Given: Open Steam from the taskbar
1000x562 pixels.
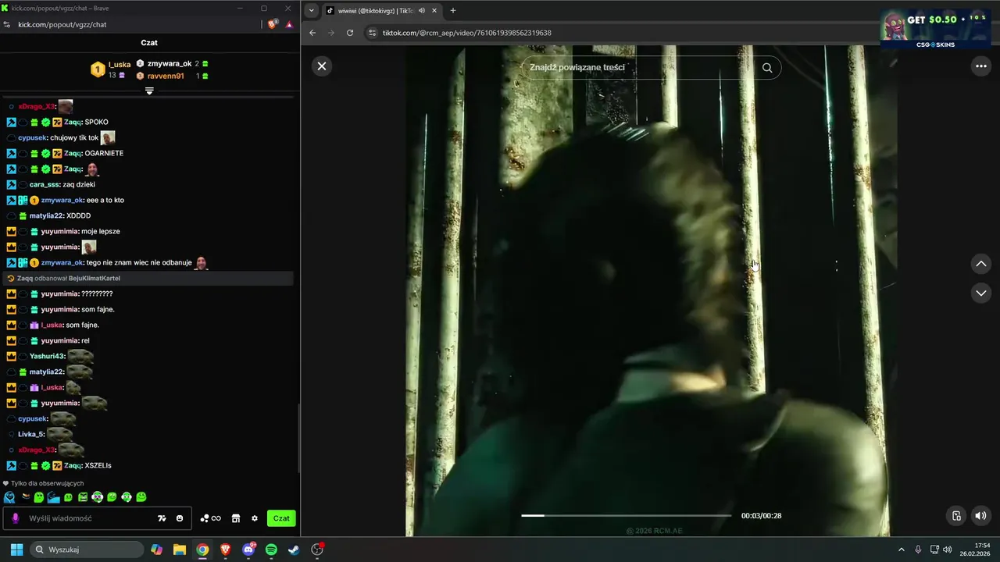Looking at the screenshot, I should [x=294, y=550].
